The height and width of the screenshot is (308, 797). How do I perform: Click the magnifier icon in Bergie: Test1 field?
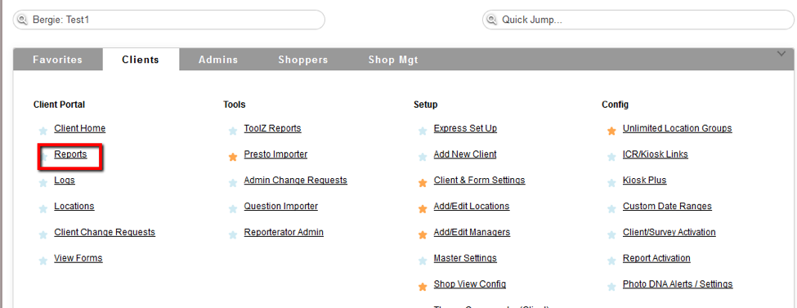click(x=22, y=20)
